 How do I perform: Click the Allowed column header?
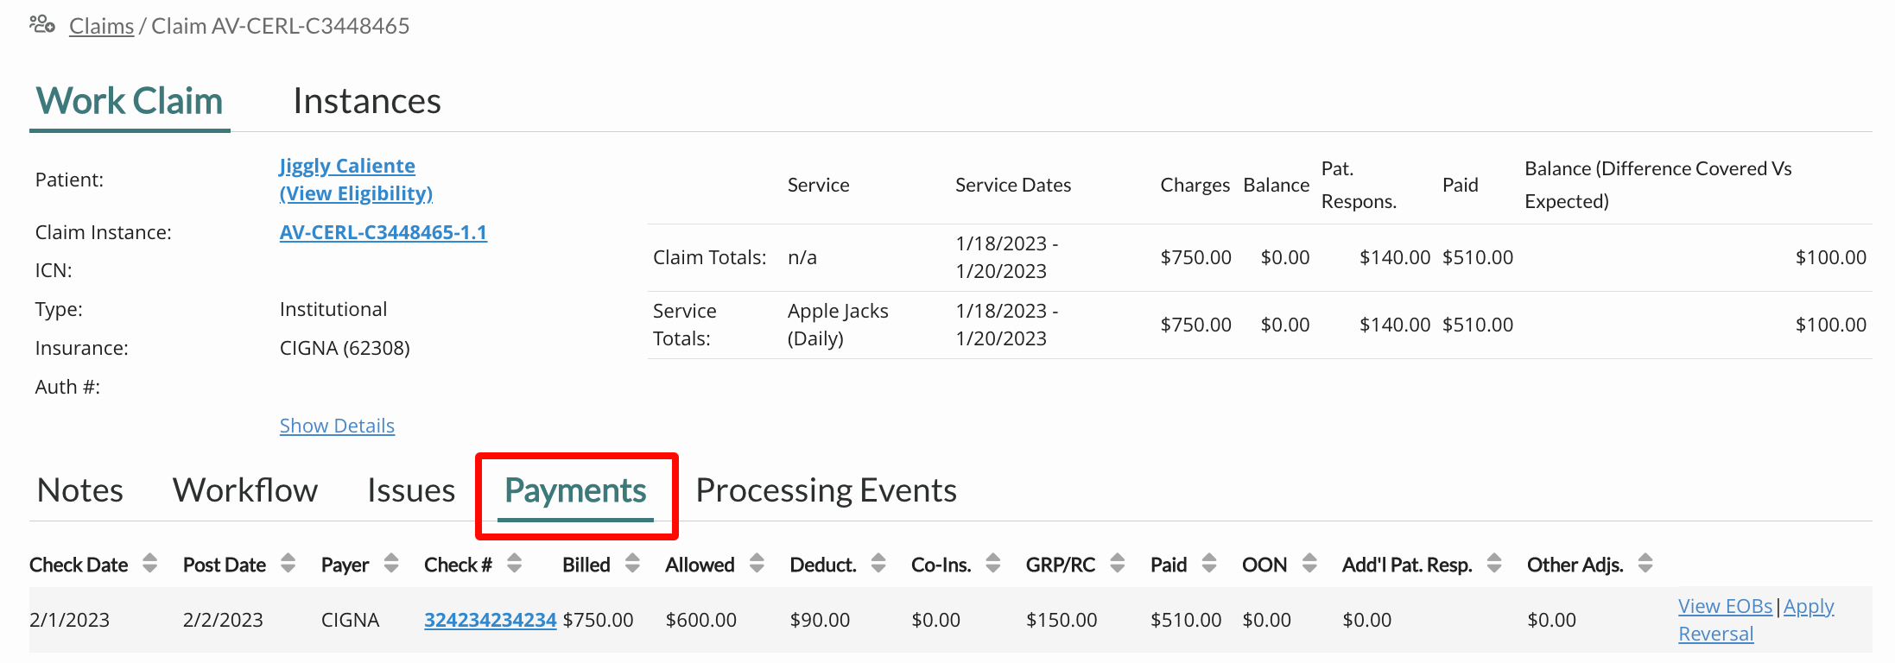pyautogui.click(x=700, y=565)
